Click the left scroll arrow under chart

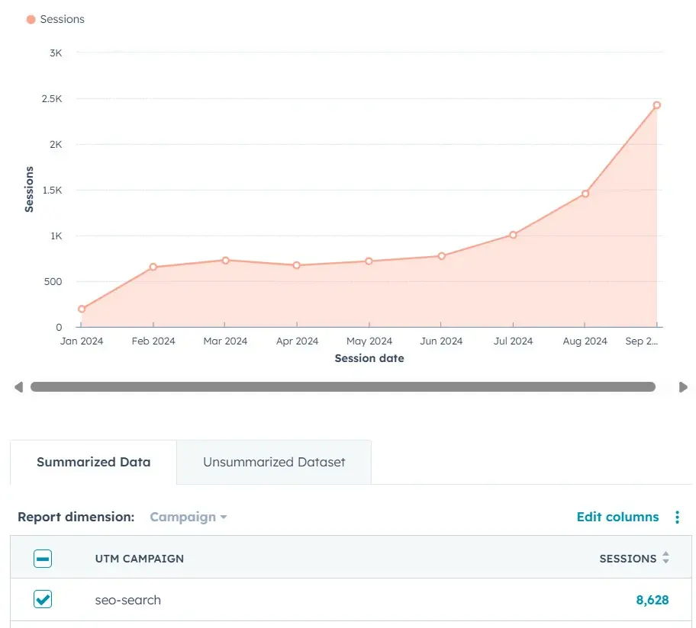click(18, 387)
